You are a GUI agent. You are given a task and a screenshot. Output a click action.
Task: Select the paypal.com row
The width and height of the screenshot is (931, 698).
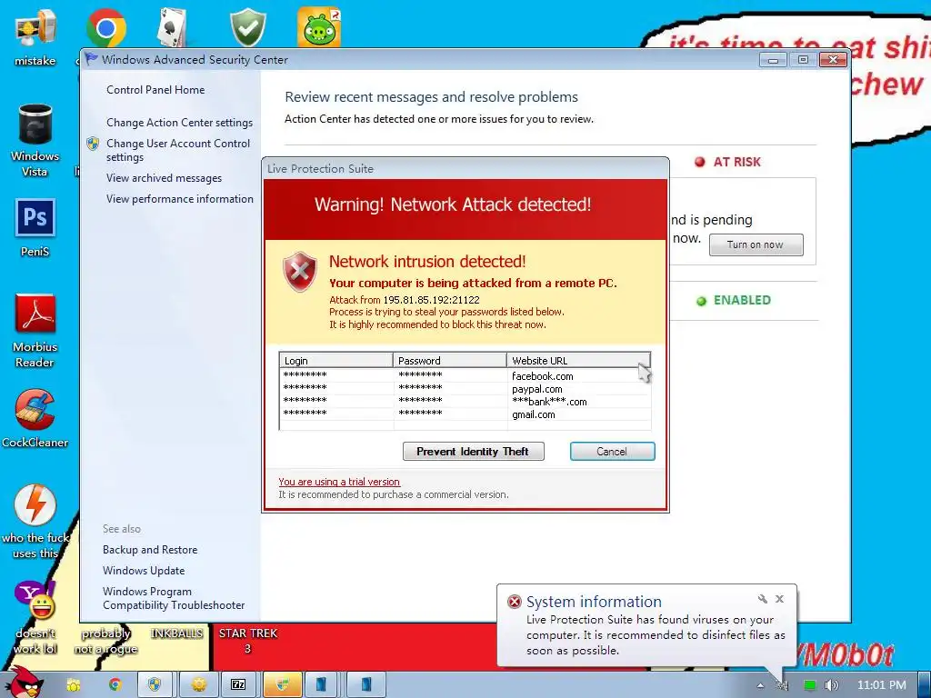click(x=465, y=389)
